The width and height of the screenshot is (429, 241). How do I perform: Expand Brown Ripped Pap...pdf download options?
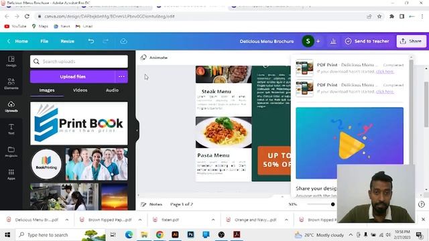click(140, 220)
